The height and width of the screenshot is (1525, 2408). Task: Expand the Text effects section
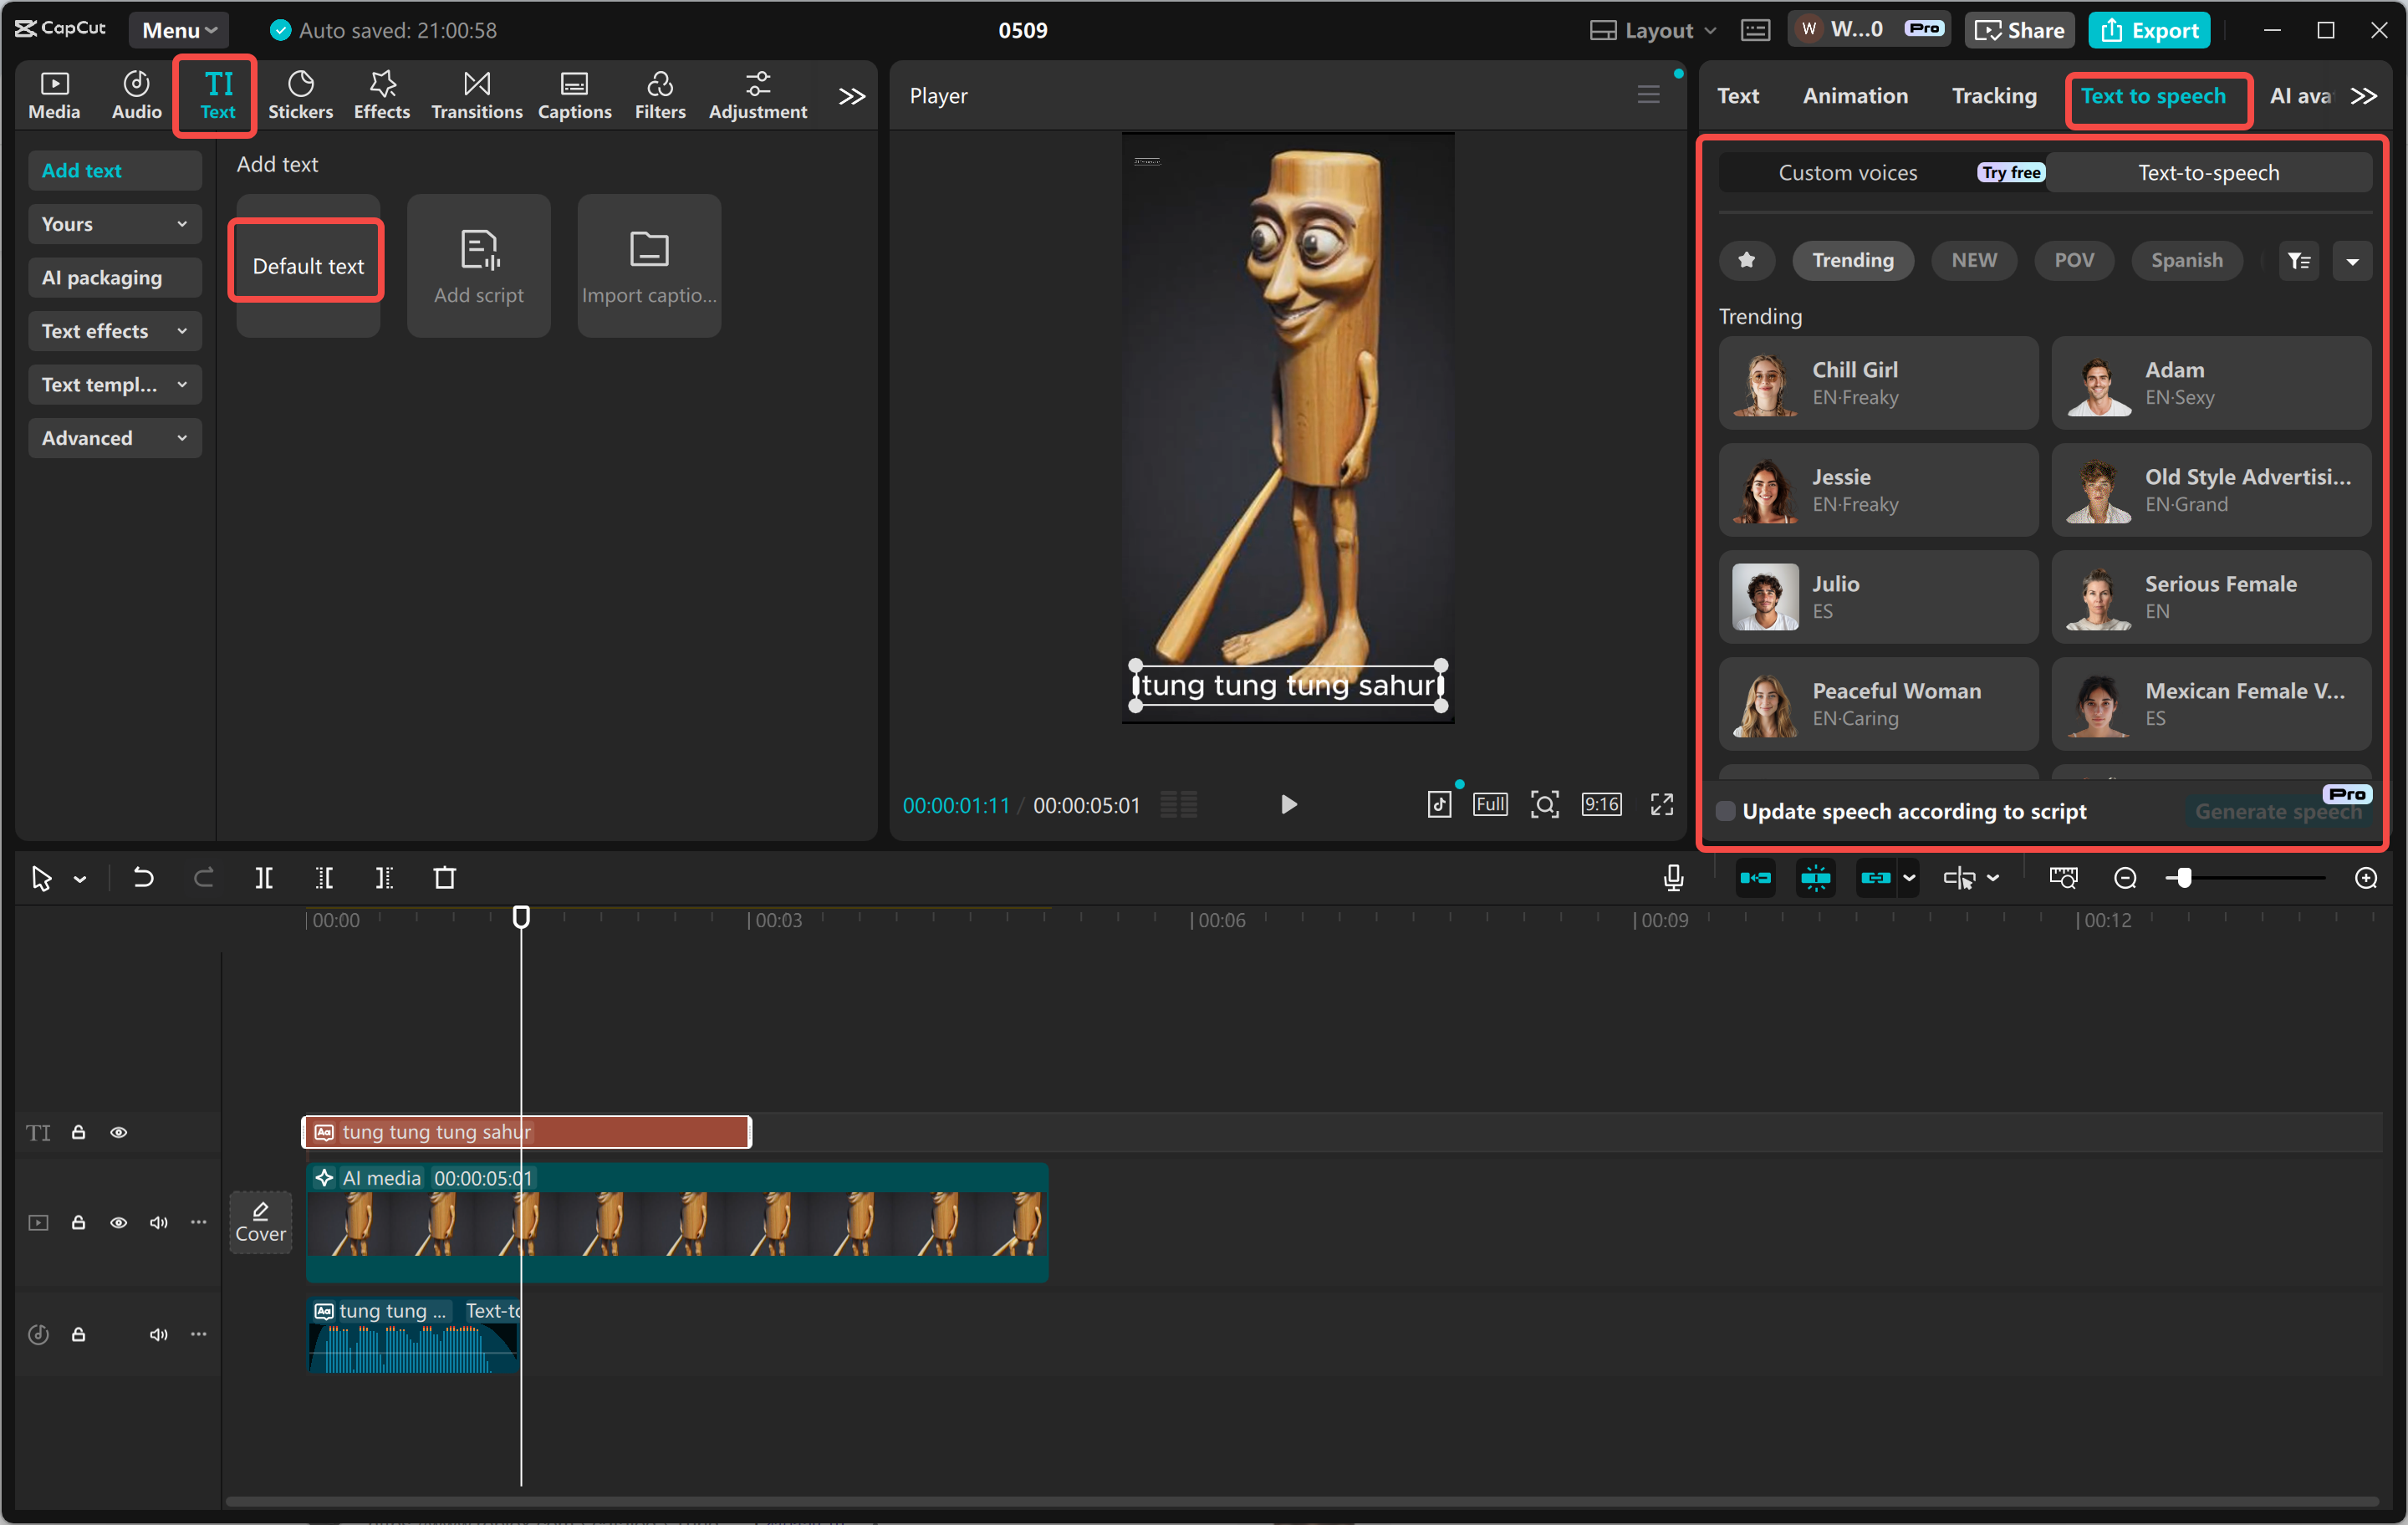click(x=114, y=330)
